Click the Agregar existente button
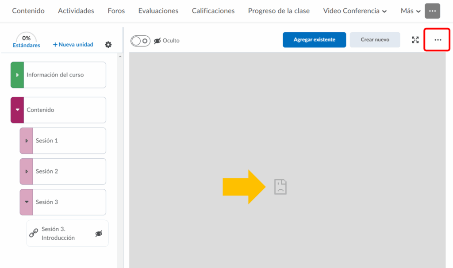 [x=314, y=40]
